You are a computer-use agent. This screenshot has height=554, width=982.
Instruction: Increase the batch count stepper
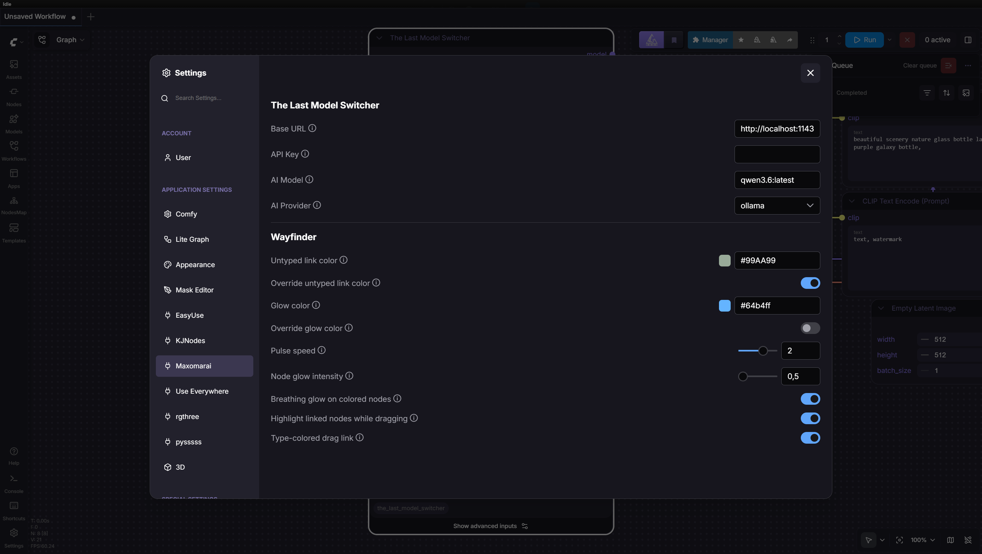(839, 36)
